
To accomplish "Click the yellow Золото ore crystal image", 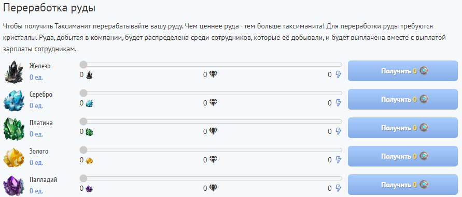I will [13, 157].
